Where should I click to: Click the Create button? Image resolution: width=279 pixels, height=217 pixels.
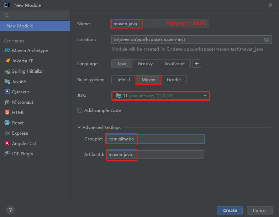tap(230, 210)
